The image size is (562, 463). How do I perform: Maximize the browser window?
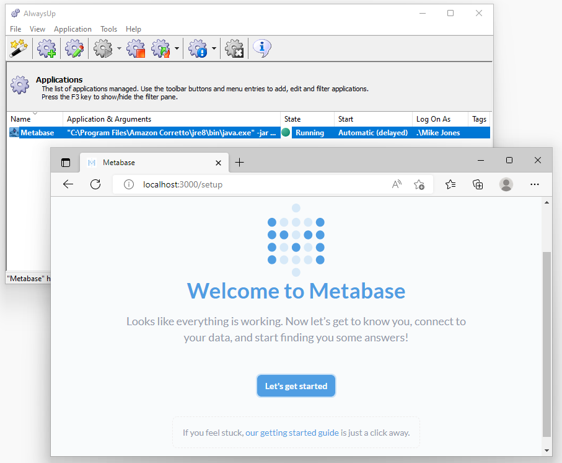509,160
